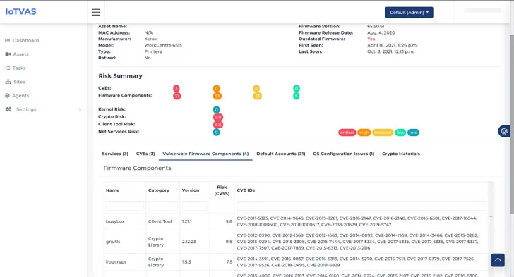The height and width of the screenshot is (277, 514).
Task: Click critical Firmware Components badge
Action: (177, 96)
